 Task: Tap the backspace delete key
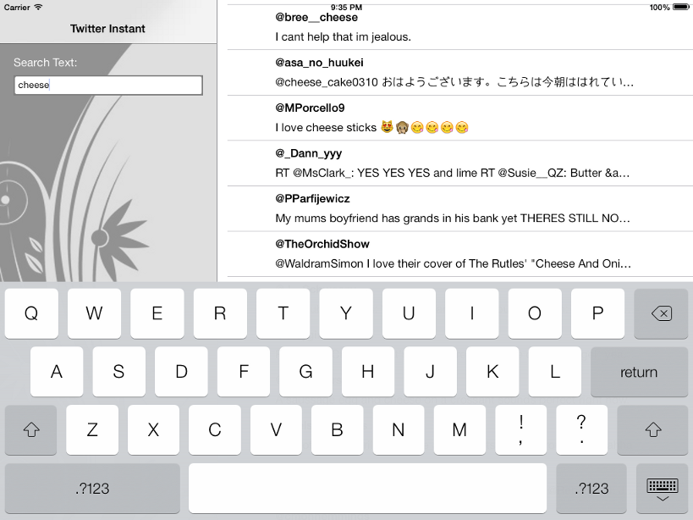661,313
